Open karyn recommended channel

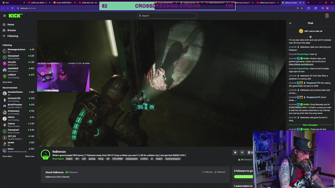pyautogui.click(x=18, y=150)
